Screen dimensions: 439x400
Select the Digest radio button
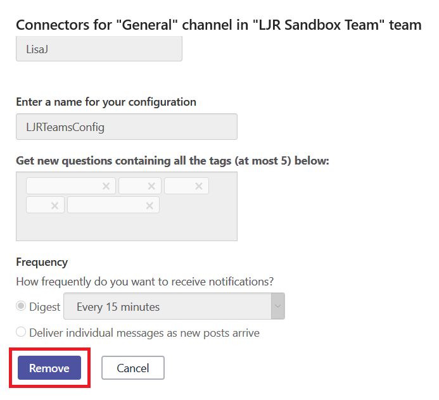21,306
